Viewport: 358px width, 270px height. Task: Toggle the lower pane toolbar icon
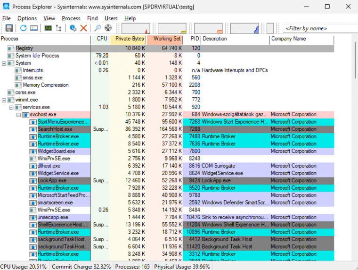[34, 28]
